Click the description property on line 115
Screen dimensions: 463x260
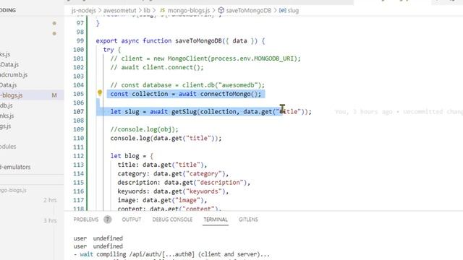pos(140,183)
